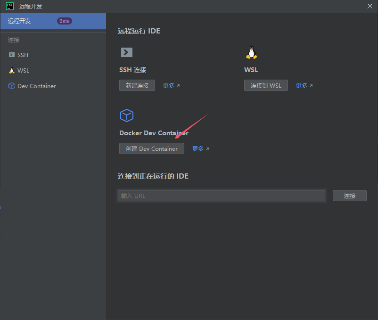Screen dimensions: 378x320
Task: Click the Docker Dev Container cube icon
Action: click(x=127, y=115)
